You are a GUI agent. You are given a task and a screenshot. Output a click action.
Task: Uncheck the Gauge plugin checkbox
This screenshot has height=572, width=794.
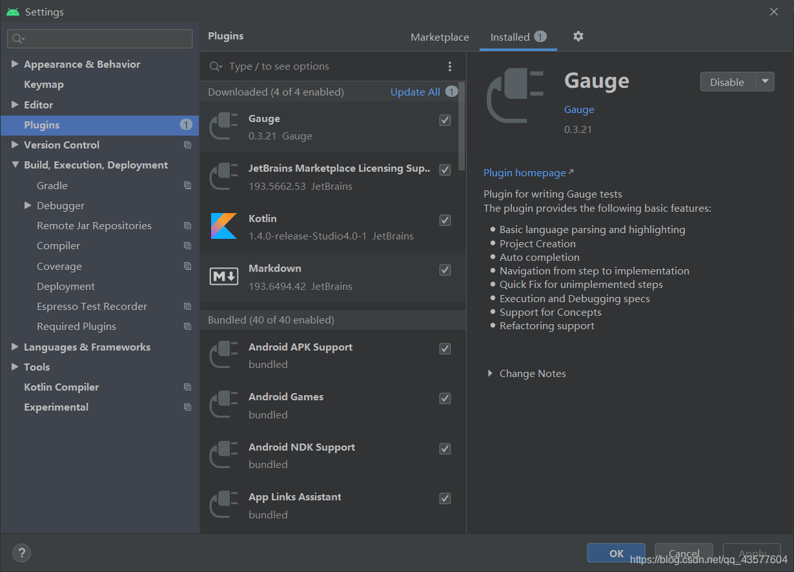point(445,120)
